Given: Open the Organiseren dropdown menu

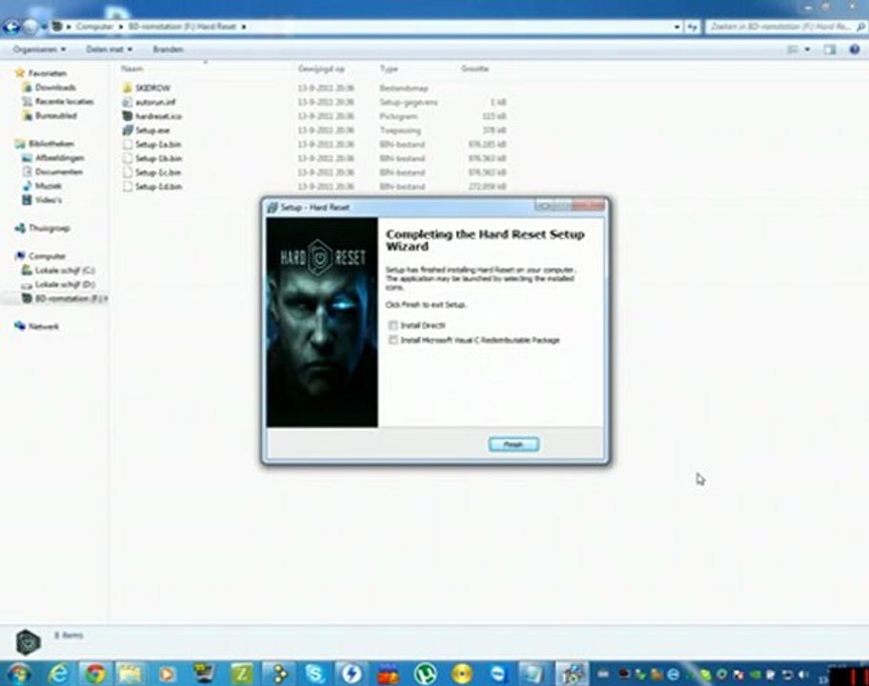Looking at the screenshot, I should click(39, 50).
